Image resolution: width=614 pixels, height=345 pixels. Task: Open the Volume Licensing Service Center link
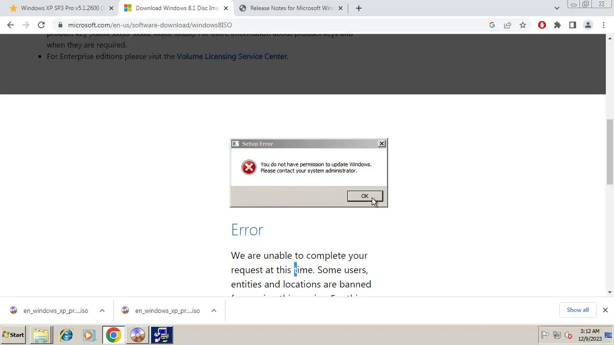pos(232,57)
